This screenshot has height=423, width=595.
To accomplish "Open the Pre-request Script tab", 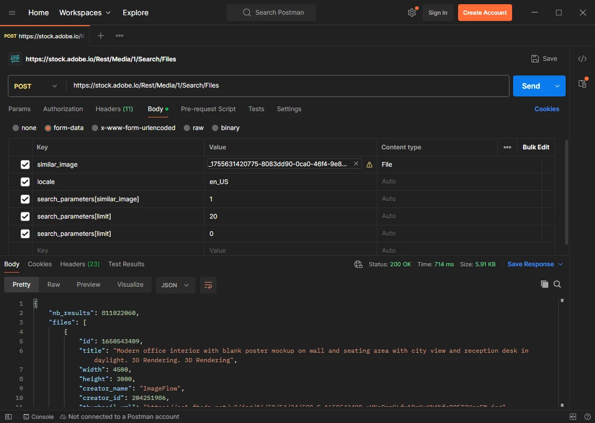I will (208, 109).
